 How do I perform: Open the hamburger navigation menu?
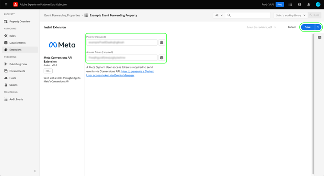[6, 4]
